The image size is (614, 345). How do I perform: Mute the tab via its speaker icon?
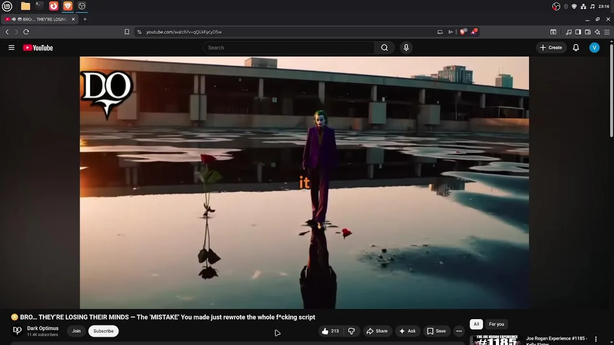tap(14, 19)
